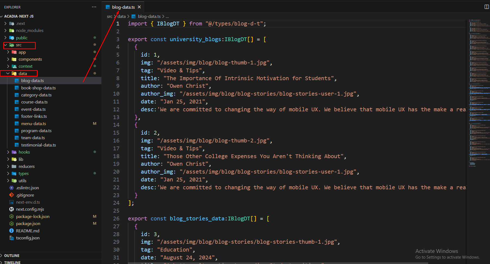This screenshot has height=264, width=490.
Task: Click the tsconfig.json file icon
Action: pyautogui.click(x=11, y=238)
